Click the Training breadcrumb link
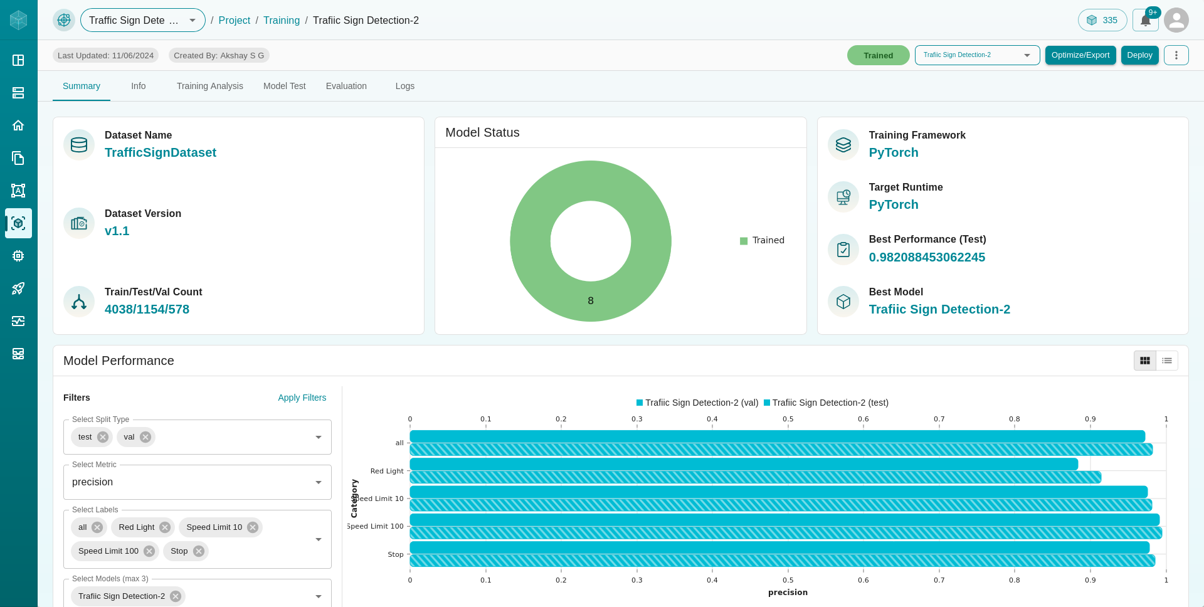 [282, 20]
